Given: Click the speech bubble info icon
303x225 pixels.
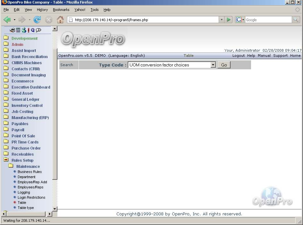Looking at the screenshot, I should click(x=38, y=30).
